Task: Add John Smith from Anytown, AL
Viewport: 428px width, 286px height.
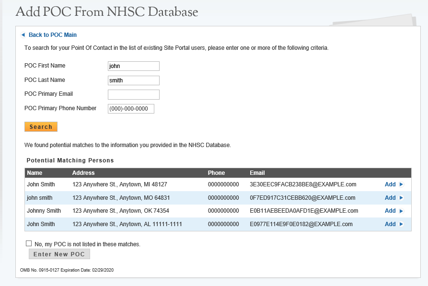Action: [x=390, y=224]
